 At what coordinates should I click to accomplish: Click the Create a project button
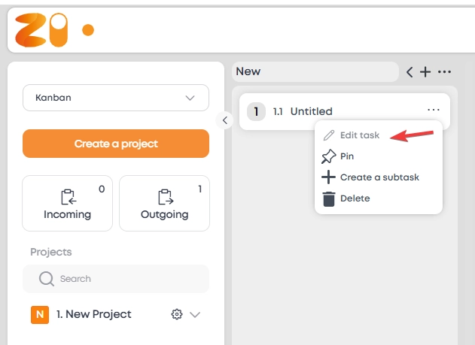pyautogui.click(x=115, y=144)
